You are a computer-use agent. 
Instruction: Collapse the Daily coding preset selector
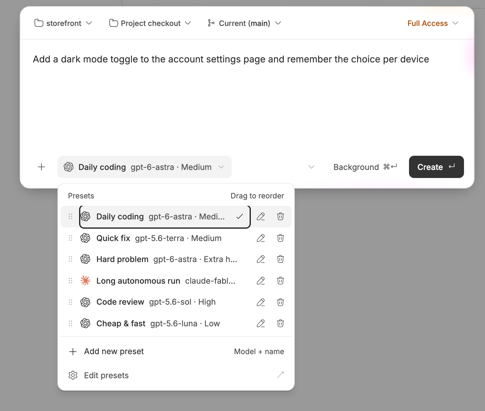145,167
